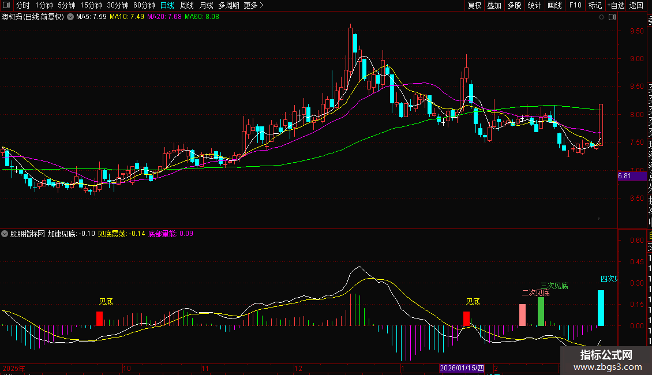This screenshot has height=375, width=652.
Task: Switch to 周线 weekly chart
Action: [187, 5]
